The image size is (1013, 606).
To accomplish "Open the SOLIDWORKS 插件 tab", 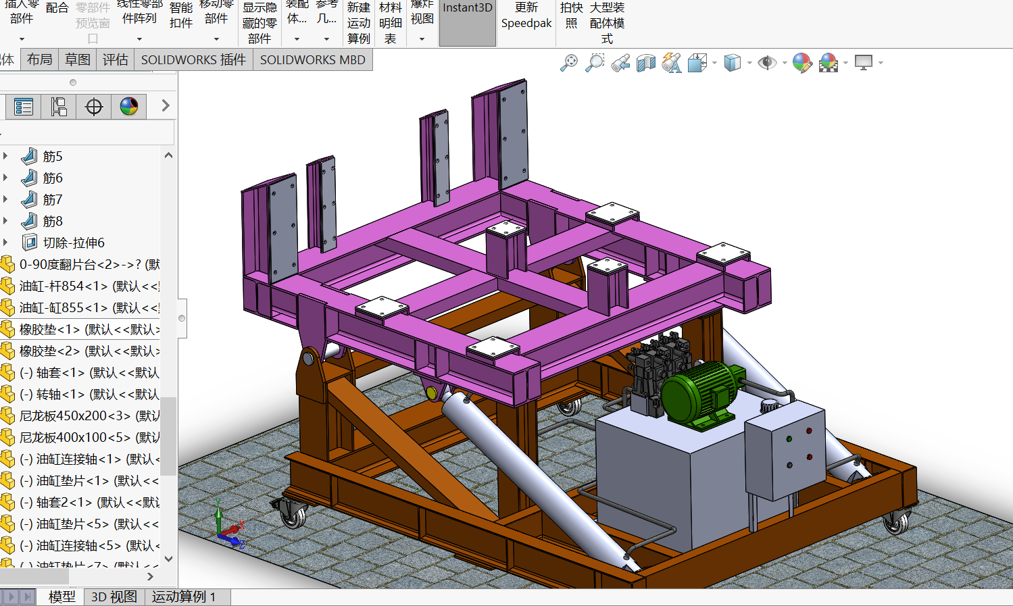I will click(193, 59).
